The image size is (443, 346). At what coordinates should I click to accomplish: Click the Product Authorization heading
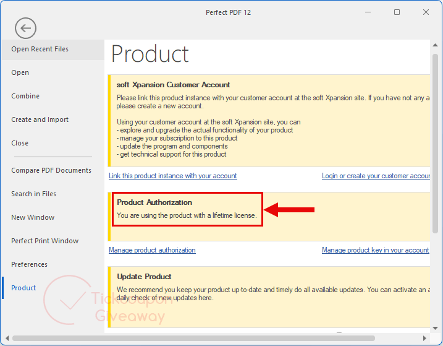(154, 202)
